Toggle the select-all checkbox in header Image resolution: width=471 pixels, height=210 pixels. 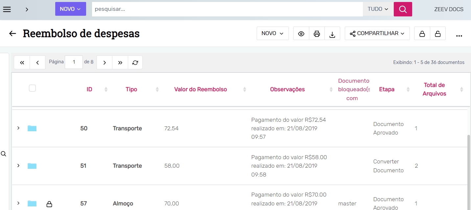[x=32, y=88]
